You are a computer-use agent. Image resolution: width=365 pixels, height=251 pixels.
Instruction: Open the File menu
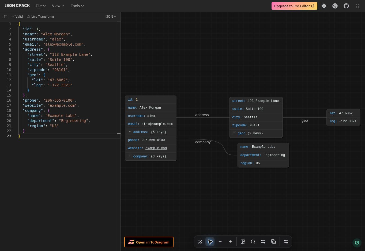click(x=41, y=6)
